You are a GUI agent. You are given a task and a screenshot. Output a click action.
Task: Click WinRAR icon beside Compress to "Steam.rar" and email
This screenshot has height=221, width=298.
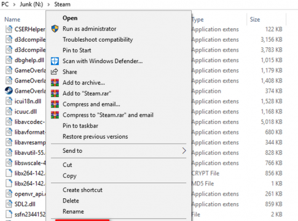coord(55,115)
